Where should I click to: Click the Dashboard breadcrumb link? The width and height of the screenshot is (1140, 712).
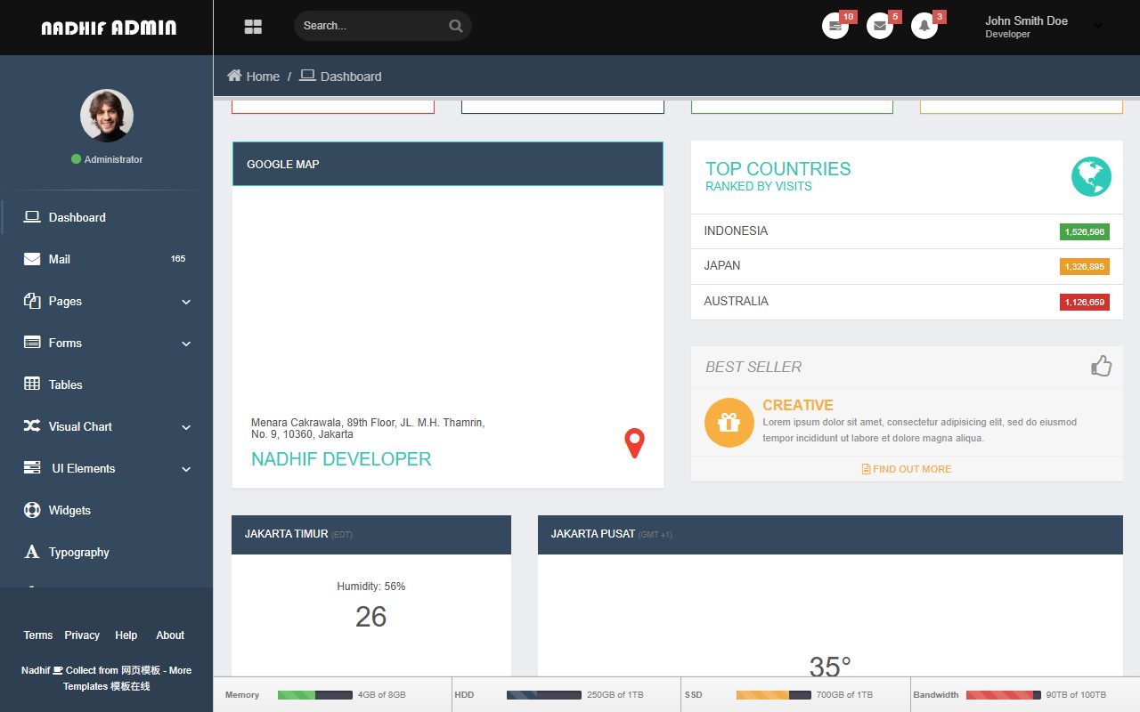(351, 77)
